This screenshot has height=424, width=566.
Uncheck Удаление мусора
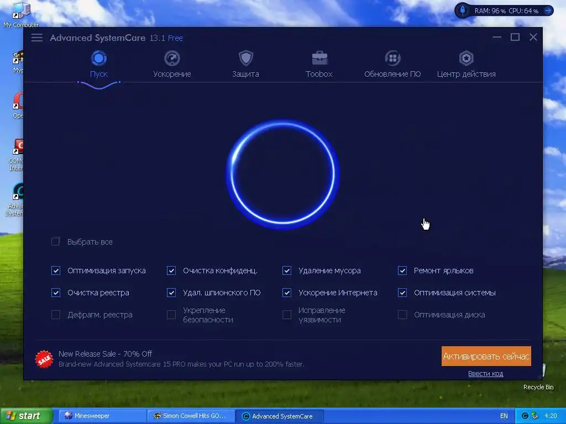287,271
